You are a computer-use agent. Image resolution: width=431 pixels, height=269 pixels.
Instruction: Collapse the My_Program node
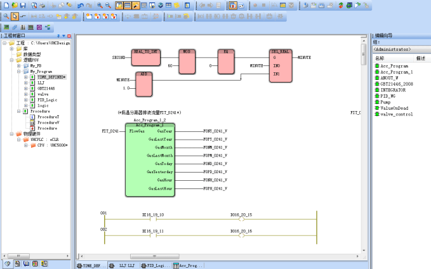tap(18, 72)
